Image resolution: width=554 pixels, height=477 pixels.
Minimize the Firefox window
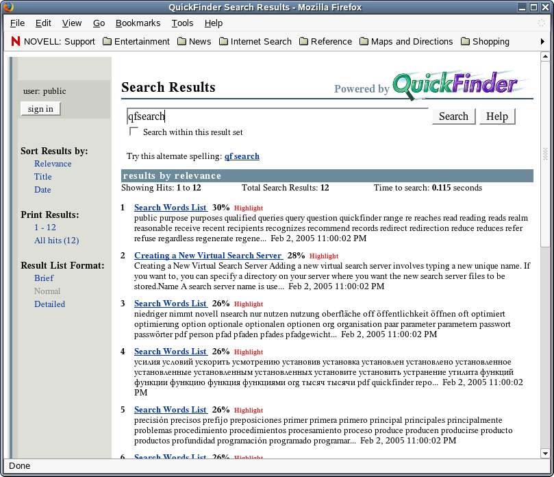coord(522,7)
